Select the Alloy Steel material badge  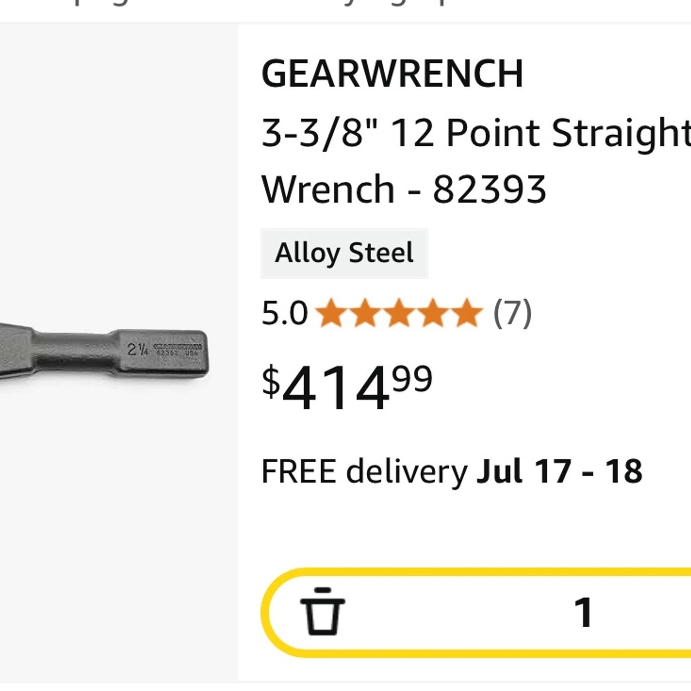click(344, 253)
